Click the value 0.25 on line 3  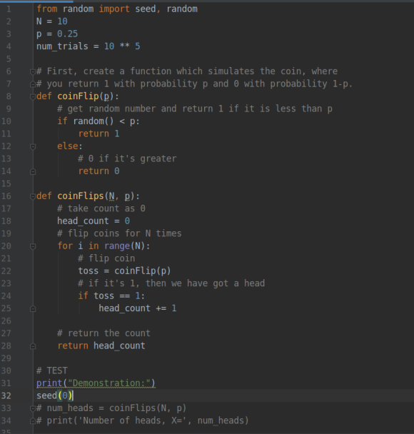click(x=68, y=34)
